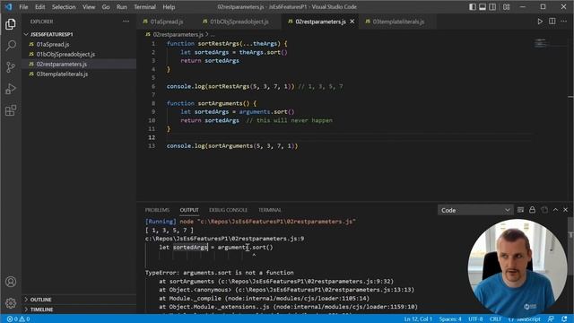This screenshot has height=323, width=574.
Task: Open the Terminal menu
Action: tap(144, 7)
